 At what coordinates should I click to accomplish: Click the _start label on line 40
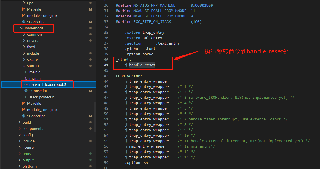tap(123, 60)
